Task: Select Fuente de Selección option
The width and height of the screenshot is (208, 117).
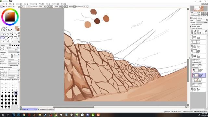Action: tap(191, 28)
